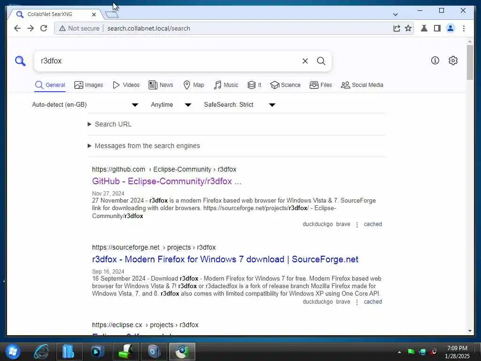481x361 pixels.
Task: Switch to the Videos category
Action: (x=126, y=85)
